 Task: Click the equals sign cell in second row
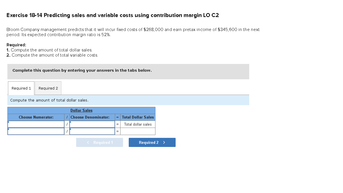click(117, 131)
